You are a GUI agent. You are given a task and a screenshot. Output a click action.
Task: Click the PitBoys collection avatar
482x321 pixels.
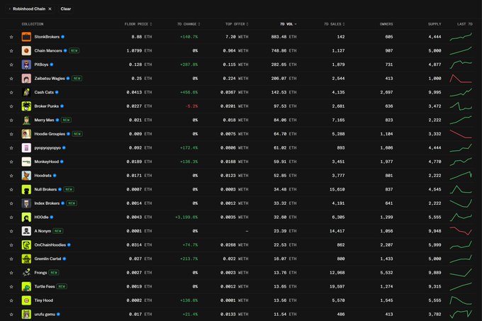point(26,64)
